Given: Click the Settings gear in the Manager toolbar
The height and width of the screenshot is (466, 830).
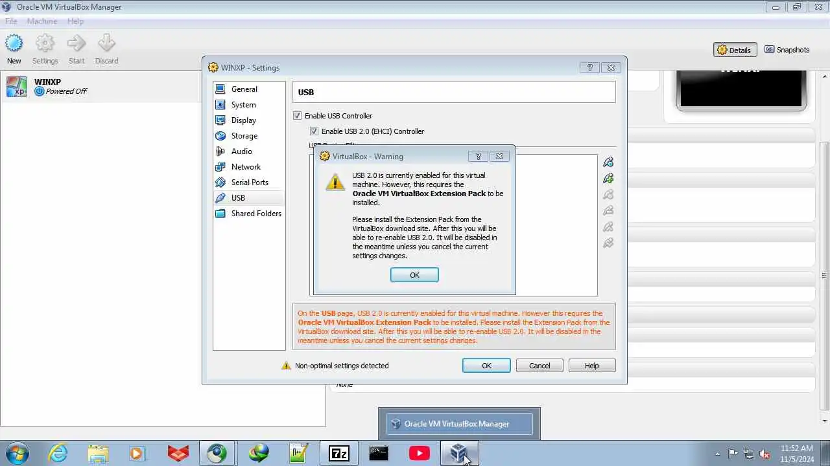Looking at the screenshot, I should (45, 50).
